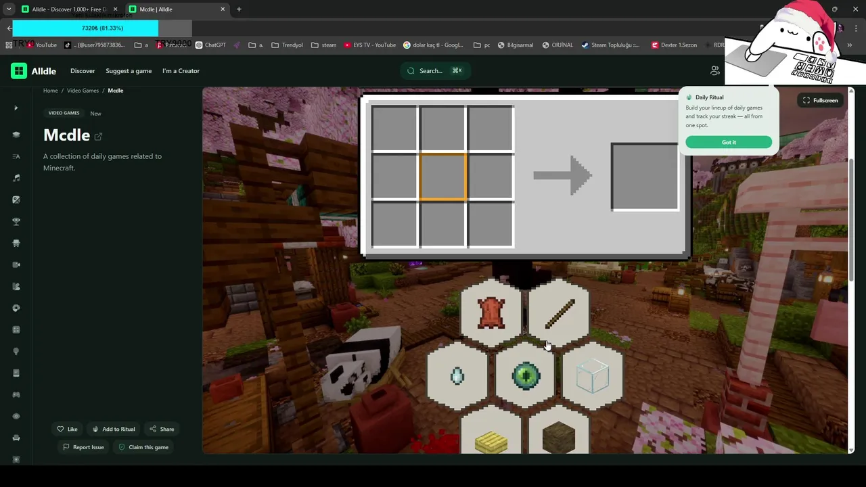
Task: Pick the diamond gem item hexagon
Action: pyautogui.click(x=457, y=375)
